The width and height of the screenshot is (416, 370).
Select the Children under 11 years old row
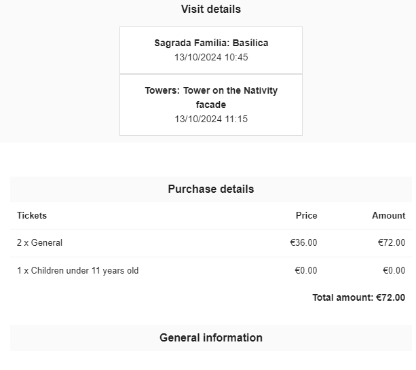(x=77, y=271)
